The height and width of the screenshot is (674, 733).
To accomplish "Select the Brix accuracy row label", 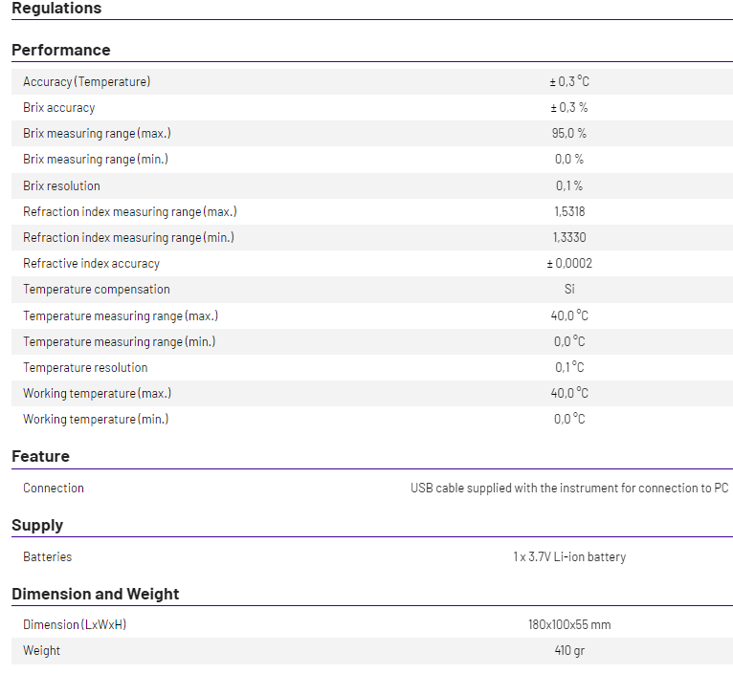I will point(59,108).
